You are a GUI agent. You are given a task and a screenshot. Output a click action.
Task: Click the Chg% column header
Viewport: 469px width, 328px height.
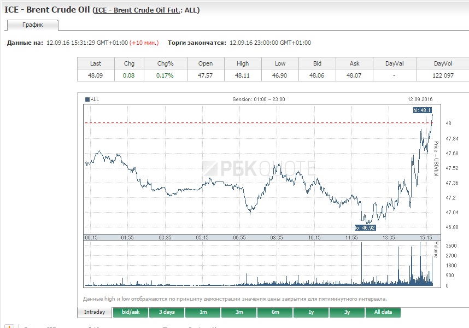pyautogui.click(x=165, y=63)
